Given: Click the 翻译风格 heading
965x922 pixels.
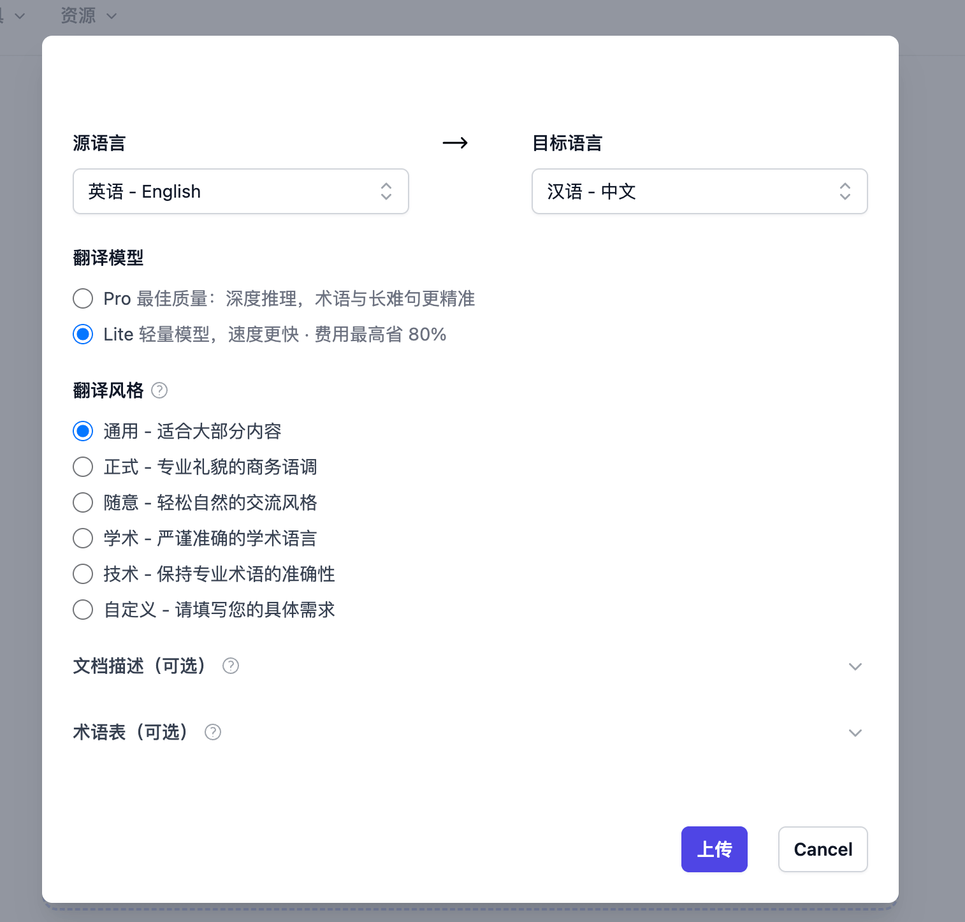Looking at the screenshot, I should pos(108,390).
